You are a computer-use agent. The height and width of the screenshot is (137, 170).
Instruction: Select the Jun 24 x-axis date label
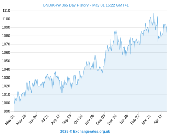pos(33,119)
